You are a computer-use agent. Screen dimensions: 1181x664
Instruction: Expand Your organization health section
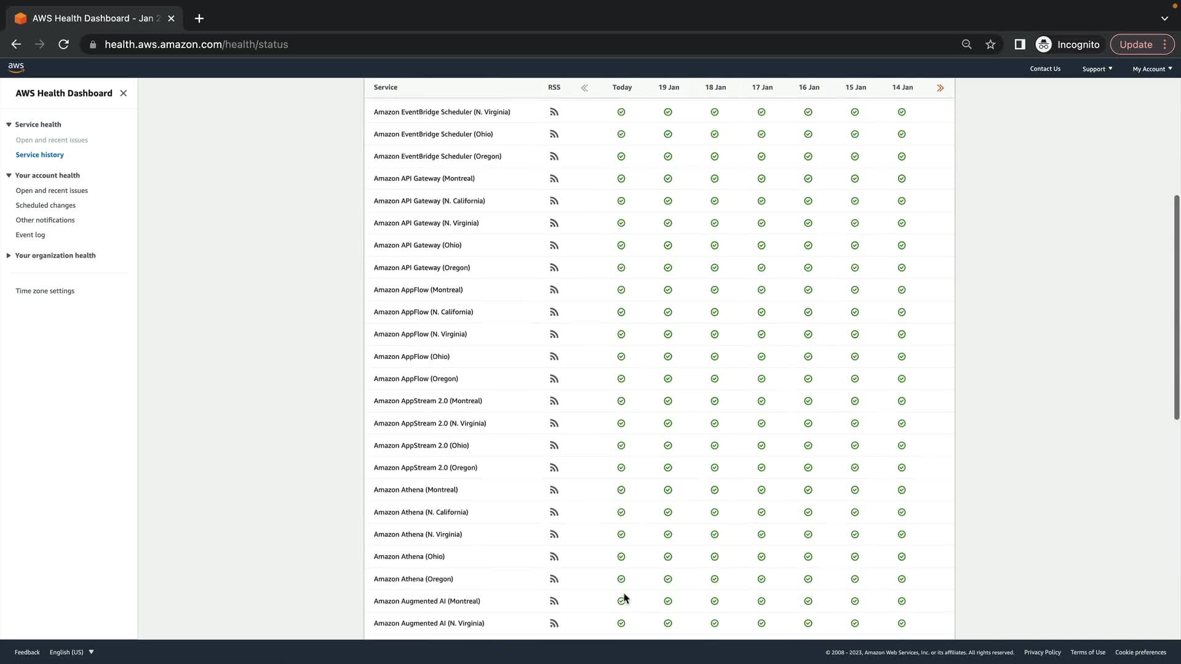point(9,256)
